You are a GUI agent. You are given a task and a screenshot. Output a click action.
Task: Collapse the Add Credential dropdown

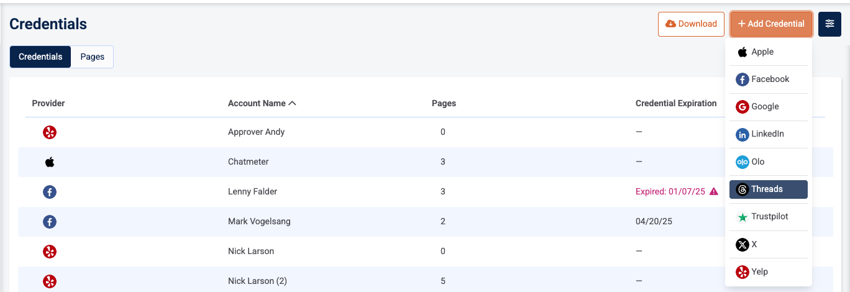[x=771, y=24]
